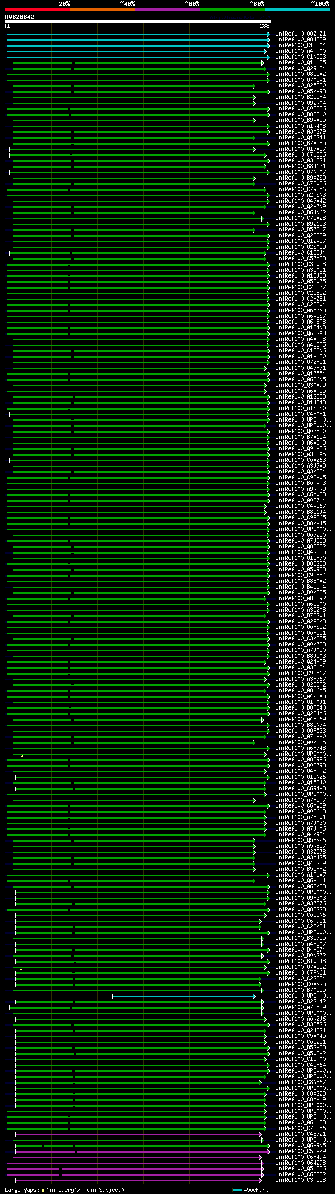Select hit label UniRef100_Q17VL7
The width and height of the screenshot is (335, 1194).
(x=300, y=149)
